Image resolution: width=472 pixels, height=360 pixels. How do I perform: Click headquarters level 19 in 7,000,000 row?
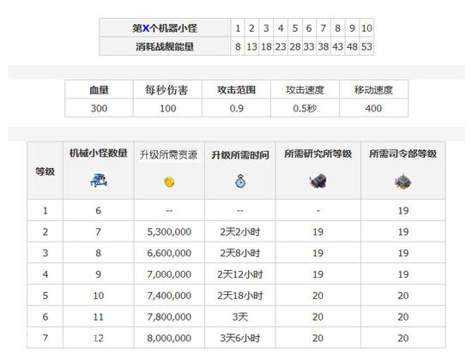[x=403, y=274]
